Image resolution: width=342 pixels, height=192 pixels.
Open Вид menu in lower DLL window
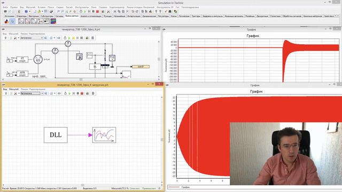(x=5, y=89)
